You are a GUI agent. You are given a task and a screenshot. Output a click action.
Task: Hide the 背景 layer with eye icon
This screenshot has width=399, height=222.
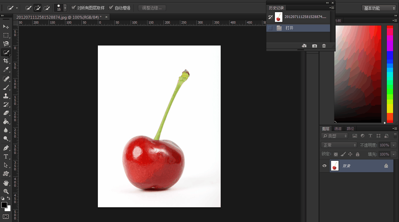click(324, 166)
